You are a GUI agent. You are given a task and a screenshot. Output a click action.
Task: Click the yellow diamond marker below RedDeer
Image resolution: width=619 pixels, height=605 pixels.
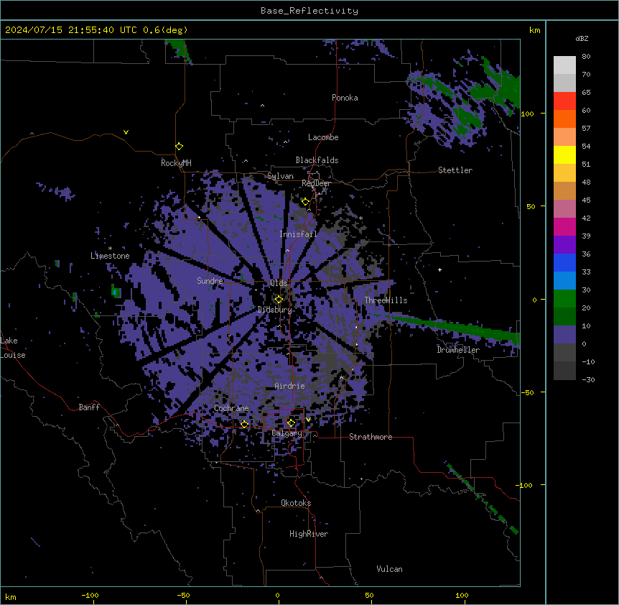[305, 202]
